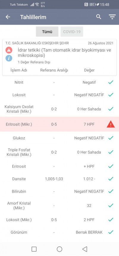Tap the green checkmark beside Nitrit
The width and height of the screenshot is (119, 256).
coord(111,82)
